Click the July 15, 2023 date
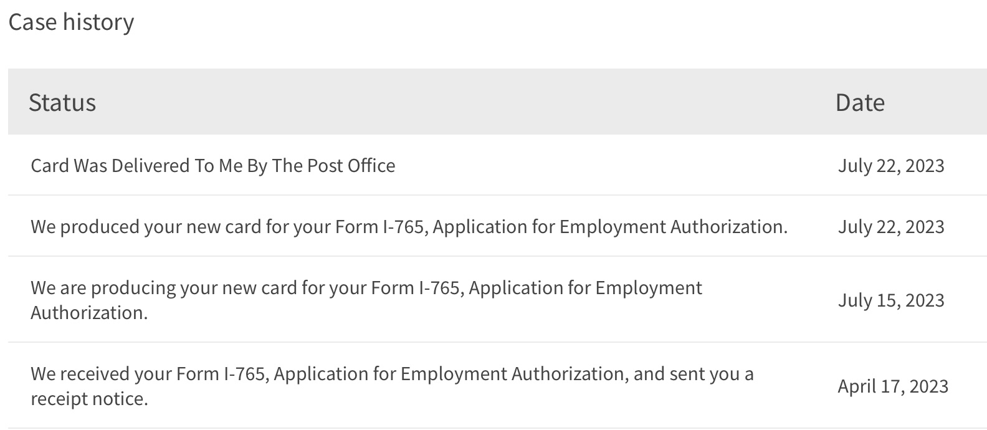987x430 pixels. pyautogui.click(x=891, y=300)
